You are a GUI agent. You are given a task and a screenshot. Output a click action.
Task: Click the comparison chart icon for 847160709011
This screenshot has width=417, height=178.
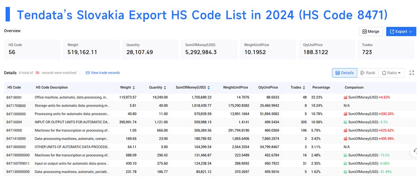pyautogui.click(x=346, y=163)
